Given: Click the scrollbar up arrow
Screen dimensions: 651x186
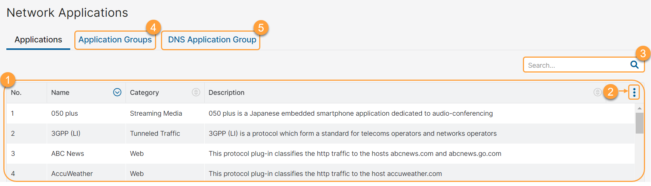Looking at the screenshot, I should click(639, 108).
